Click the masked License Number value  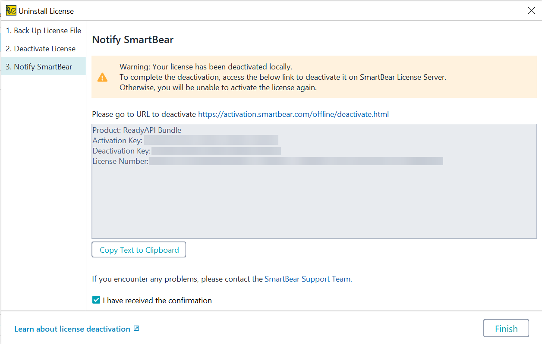pyautogui.click(x=298, y=161)
